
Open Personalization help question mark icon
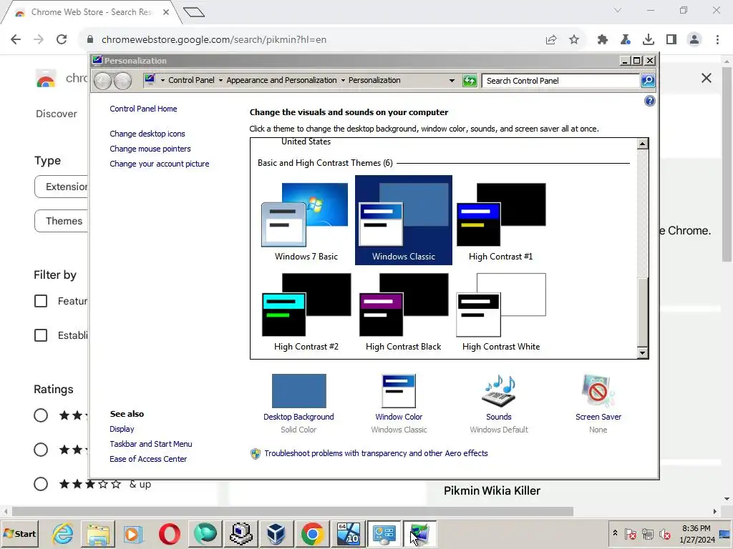tap(649, 101)
